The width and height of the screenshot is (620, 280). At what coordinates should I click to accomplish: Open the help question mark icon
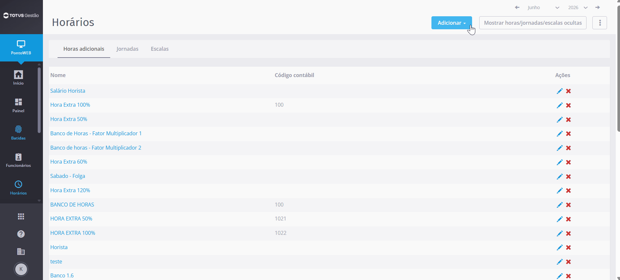point(21,234)
